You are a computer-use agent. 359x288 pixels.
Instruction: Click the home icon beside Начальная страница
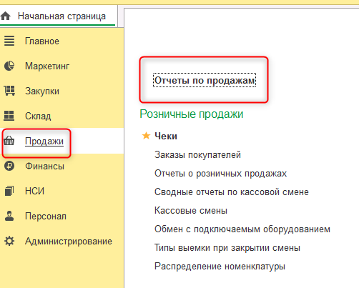6,16
